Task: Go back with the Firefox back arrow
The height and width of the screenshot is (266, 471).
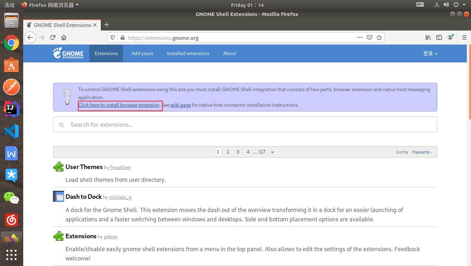Action: coord(30,37)
